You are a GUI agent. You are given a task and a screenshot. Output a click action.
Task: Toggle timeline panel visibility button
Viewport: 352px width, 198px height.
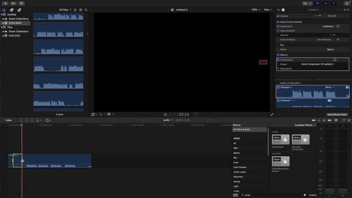click(x=326, y=3)
